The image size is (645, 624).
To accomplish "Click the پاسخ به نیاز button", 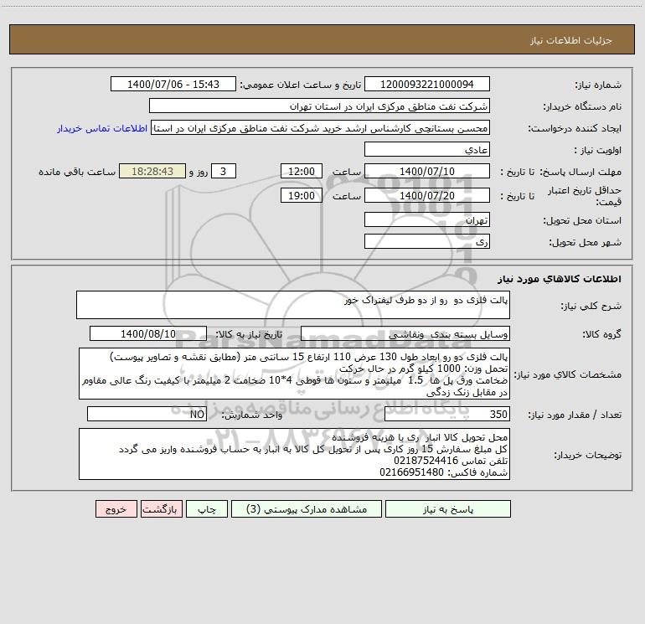I will [448, 509].
